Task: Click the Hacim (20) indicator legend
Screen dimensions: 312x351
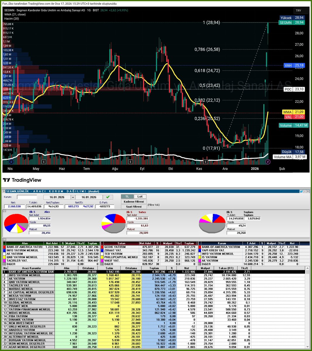Action: 12,19
